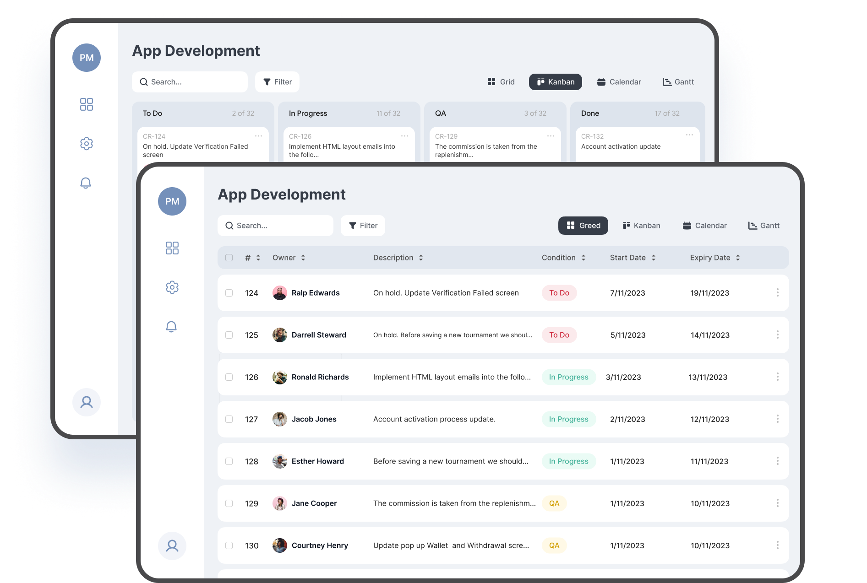Open more options for row 129

[778, 503]
